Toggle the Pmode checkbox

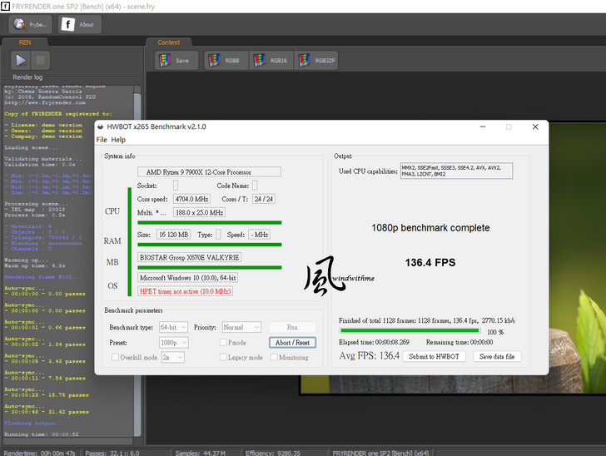(x=223, y=343)
